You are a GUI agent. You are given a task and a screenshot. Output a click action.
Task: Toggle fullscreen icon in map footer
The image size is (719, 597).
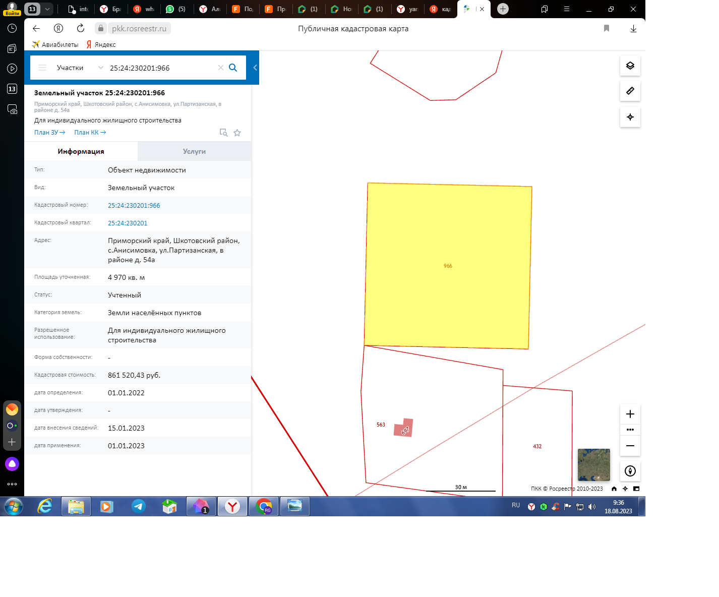pyautogui.click(x=636, y=489)
